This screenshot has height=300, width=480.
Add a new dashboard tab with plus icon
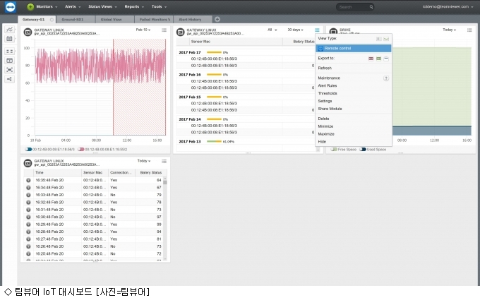[x=217, y=19]
